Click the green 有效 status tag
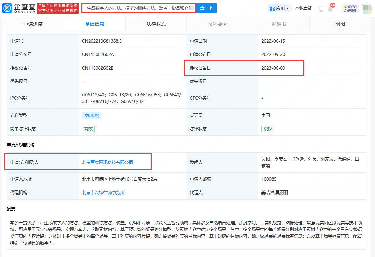The height and width of the screenshot is (257, 375). (88, 129)
